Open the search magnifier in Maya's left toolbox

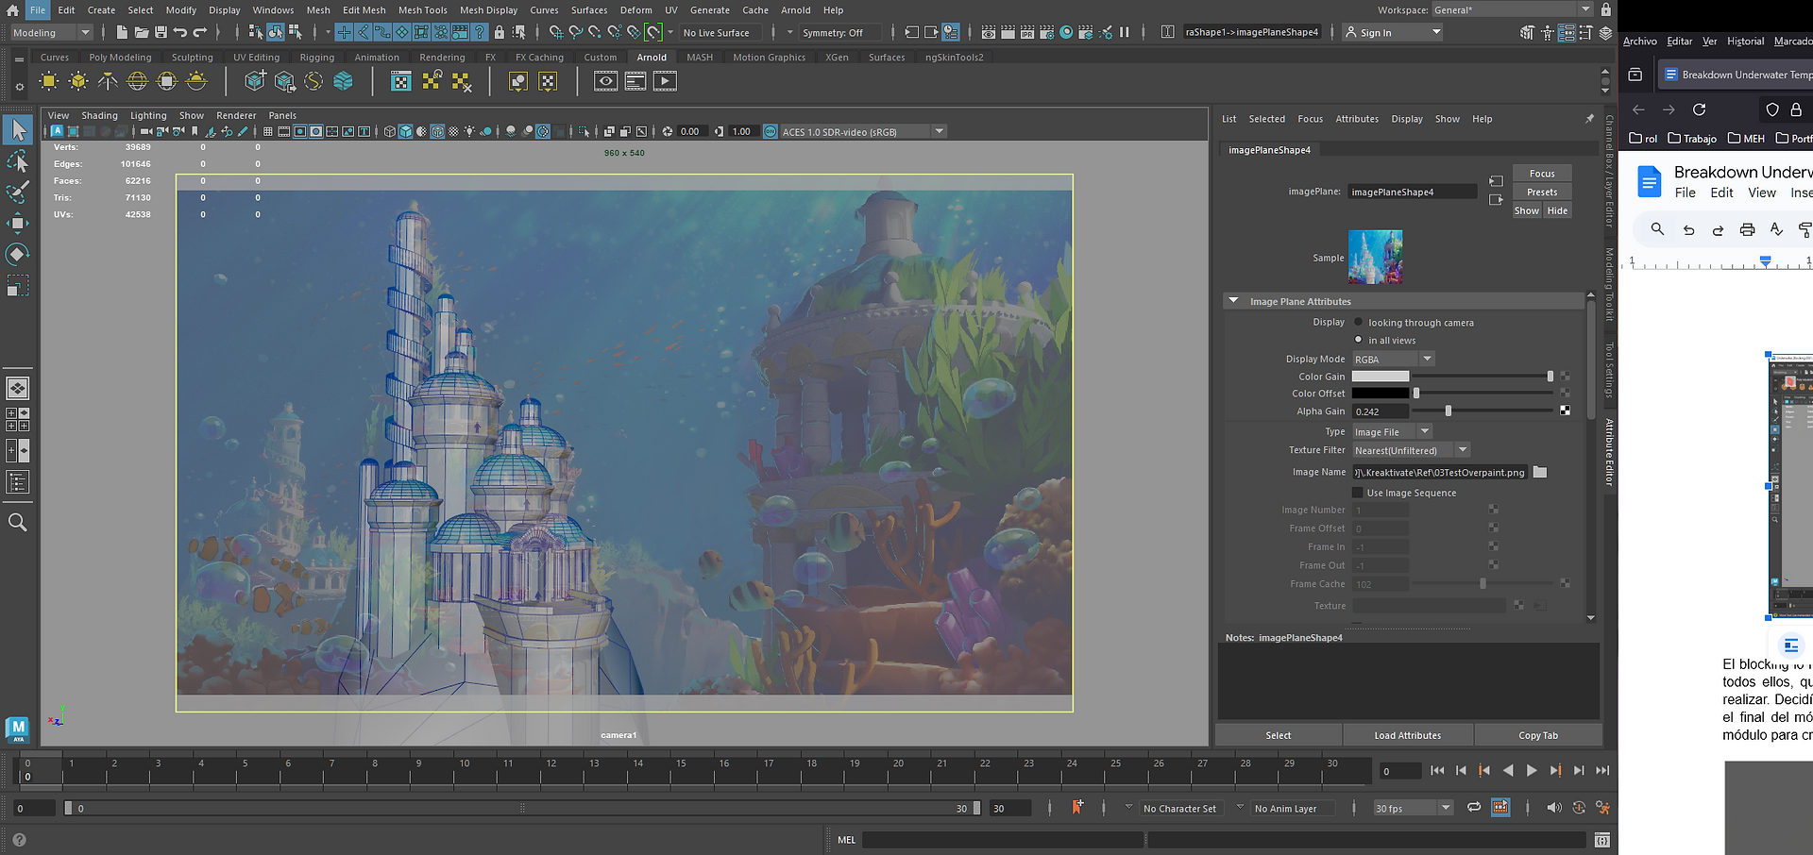pos(18,522)
